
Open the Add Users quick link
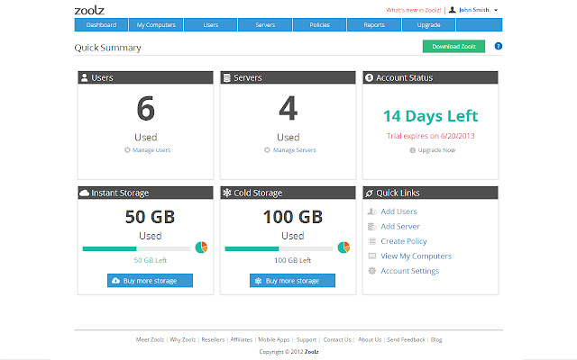click(x=398, y=211)
